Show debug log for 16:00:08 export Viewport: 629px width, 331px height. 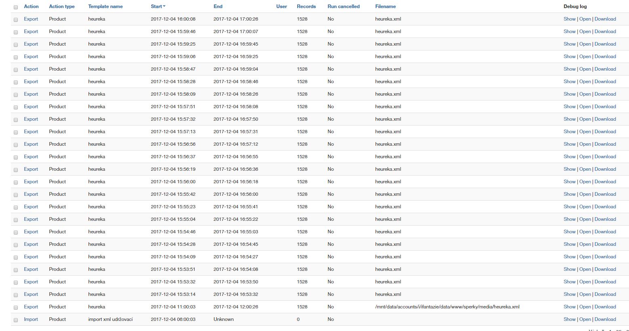pos(569,19)
